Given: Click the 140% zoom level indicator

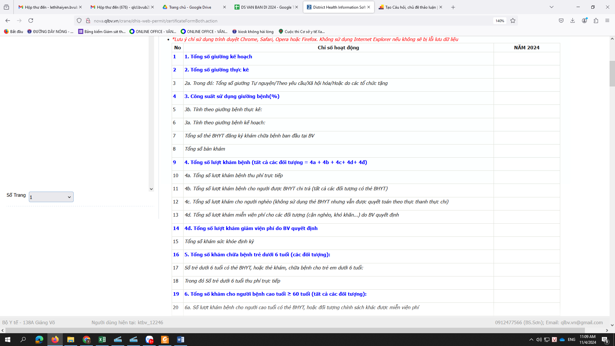Looking at the screenshot, I should 500,21.
